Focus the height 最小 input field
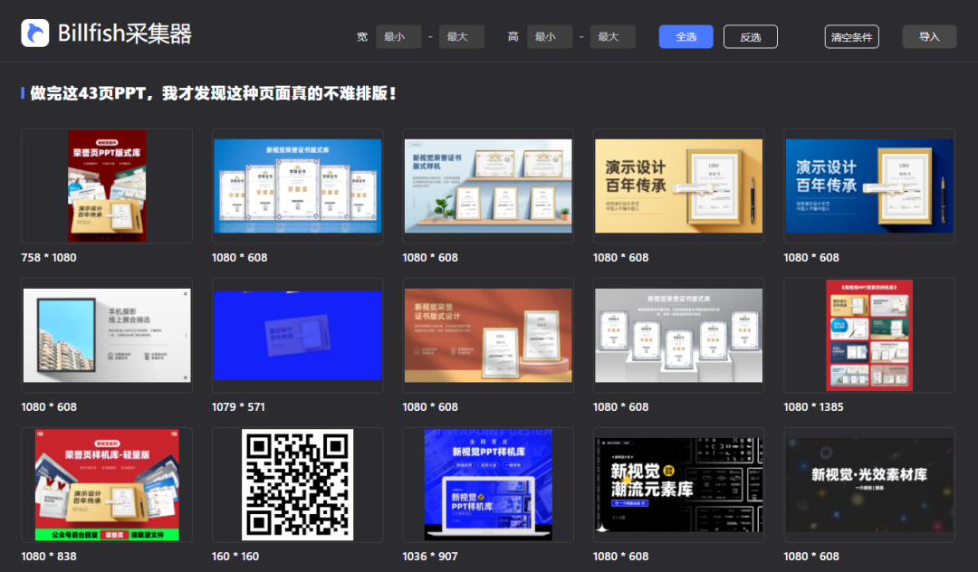Image resolution: width=978 pixels, height=572 pixels. [550, 37]
